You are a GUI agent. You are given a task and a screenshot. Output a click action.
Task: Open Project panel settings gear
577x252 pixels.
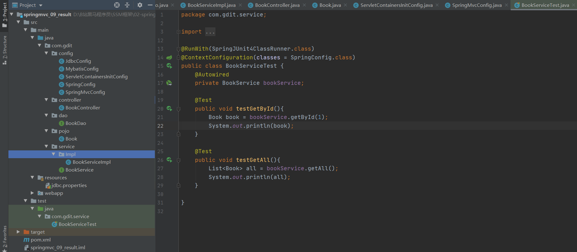click(x=140, y=5)
